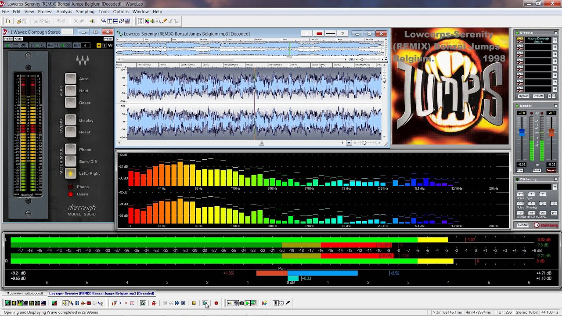Click the Bypass button in Effects panel

click(524, 96)
